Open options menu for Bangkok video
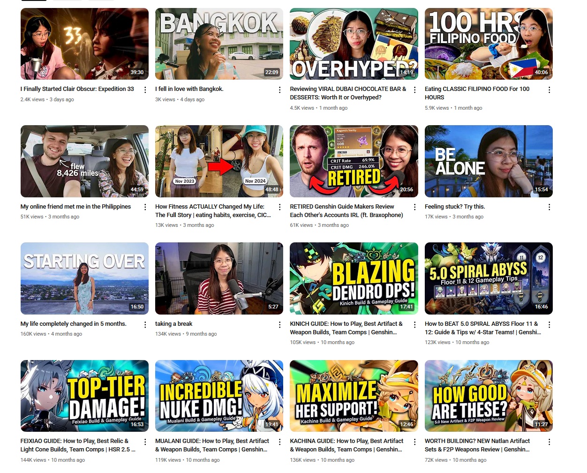Screen dimensions: 587x473 [x=280, y=90]
